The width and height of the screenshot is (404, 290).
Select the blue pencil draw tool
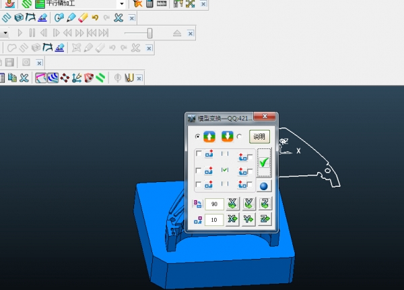(71, 18)
